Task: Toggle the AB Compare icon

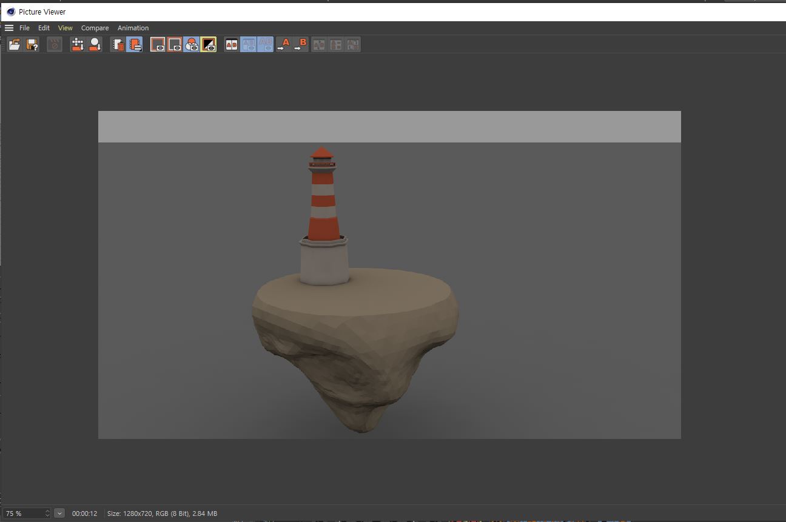Action: coord(231,44)
